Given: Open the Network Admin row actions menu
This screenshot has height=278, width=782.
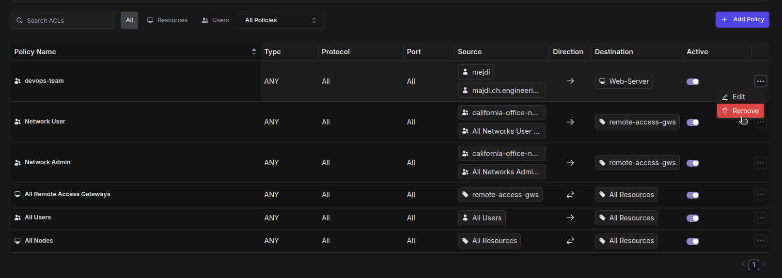Looking at the screenshot, I should click(x=760, y=163).
